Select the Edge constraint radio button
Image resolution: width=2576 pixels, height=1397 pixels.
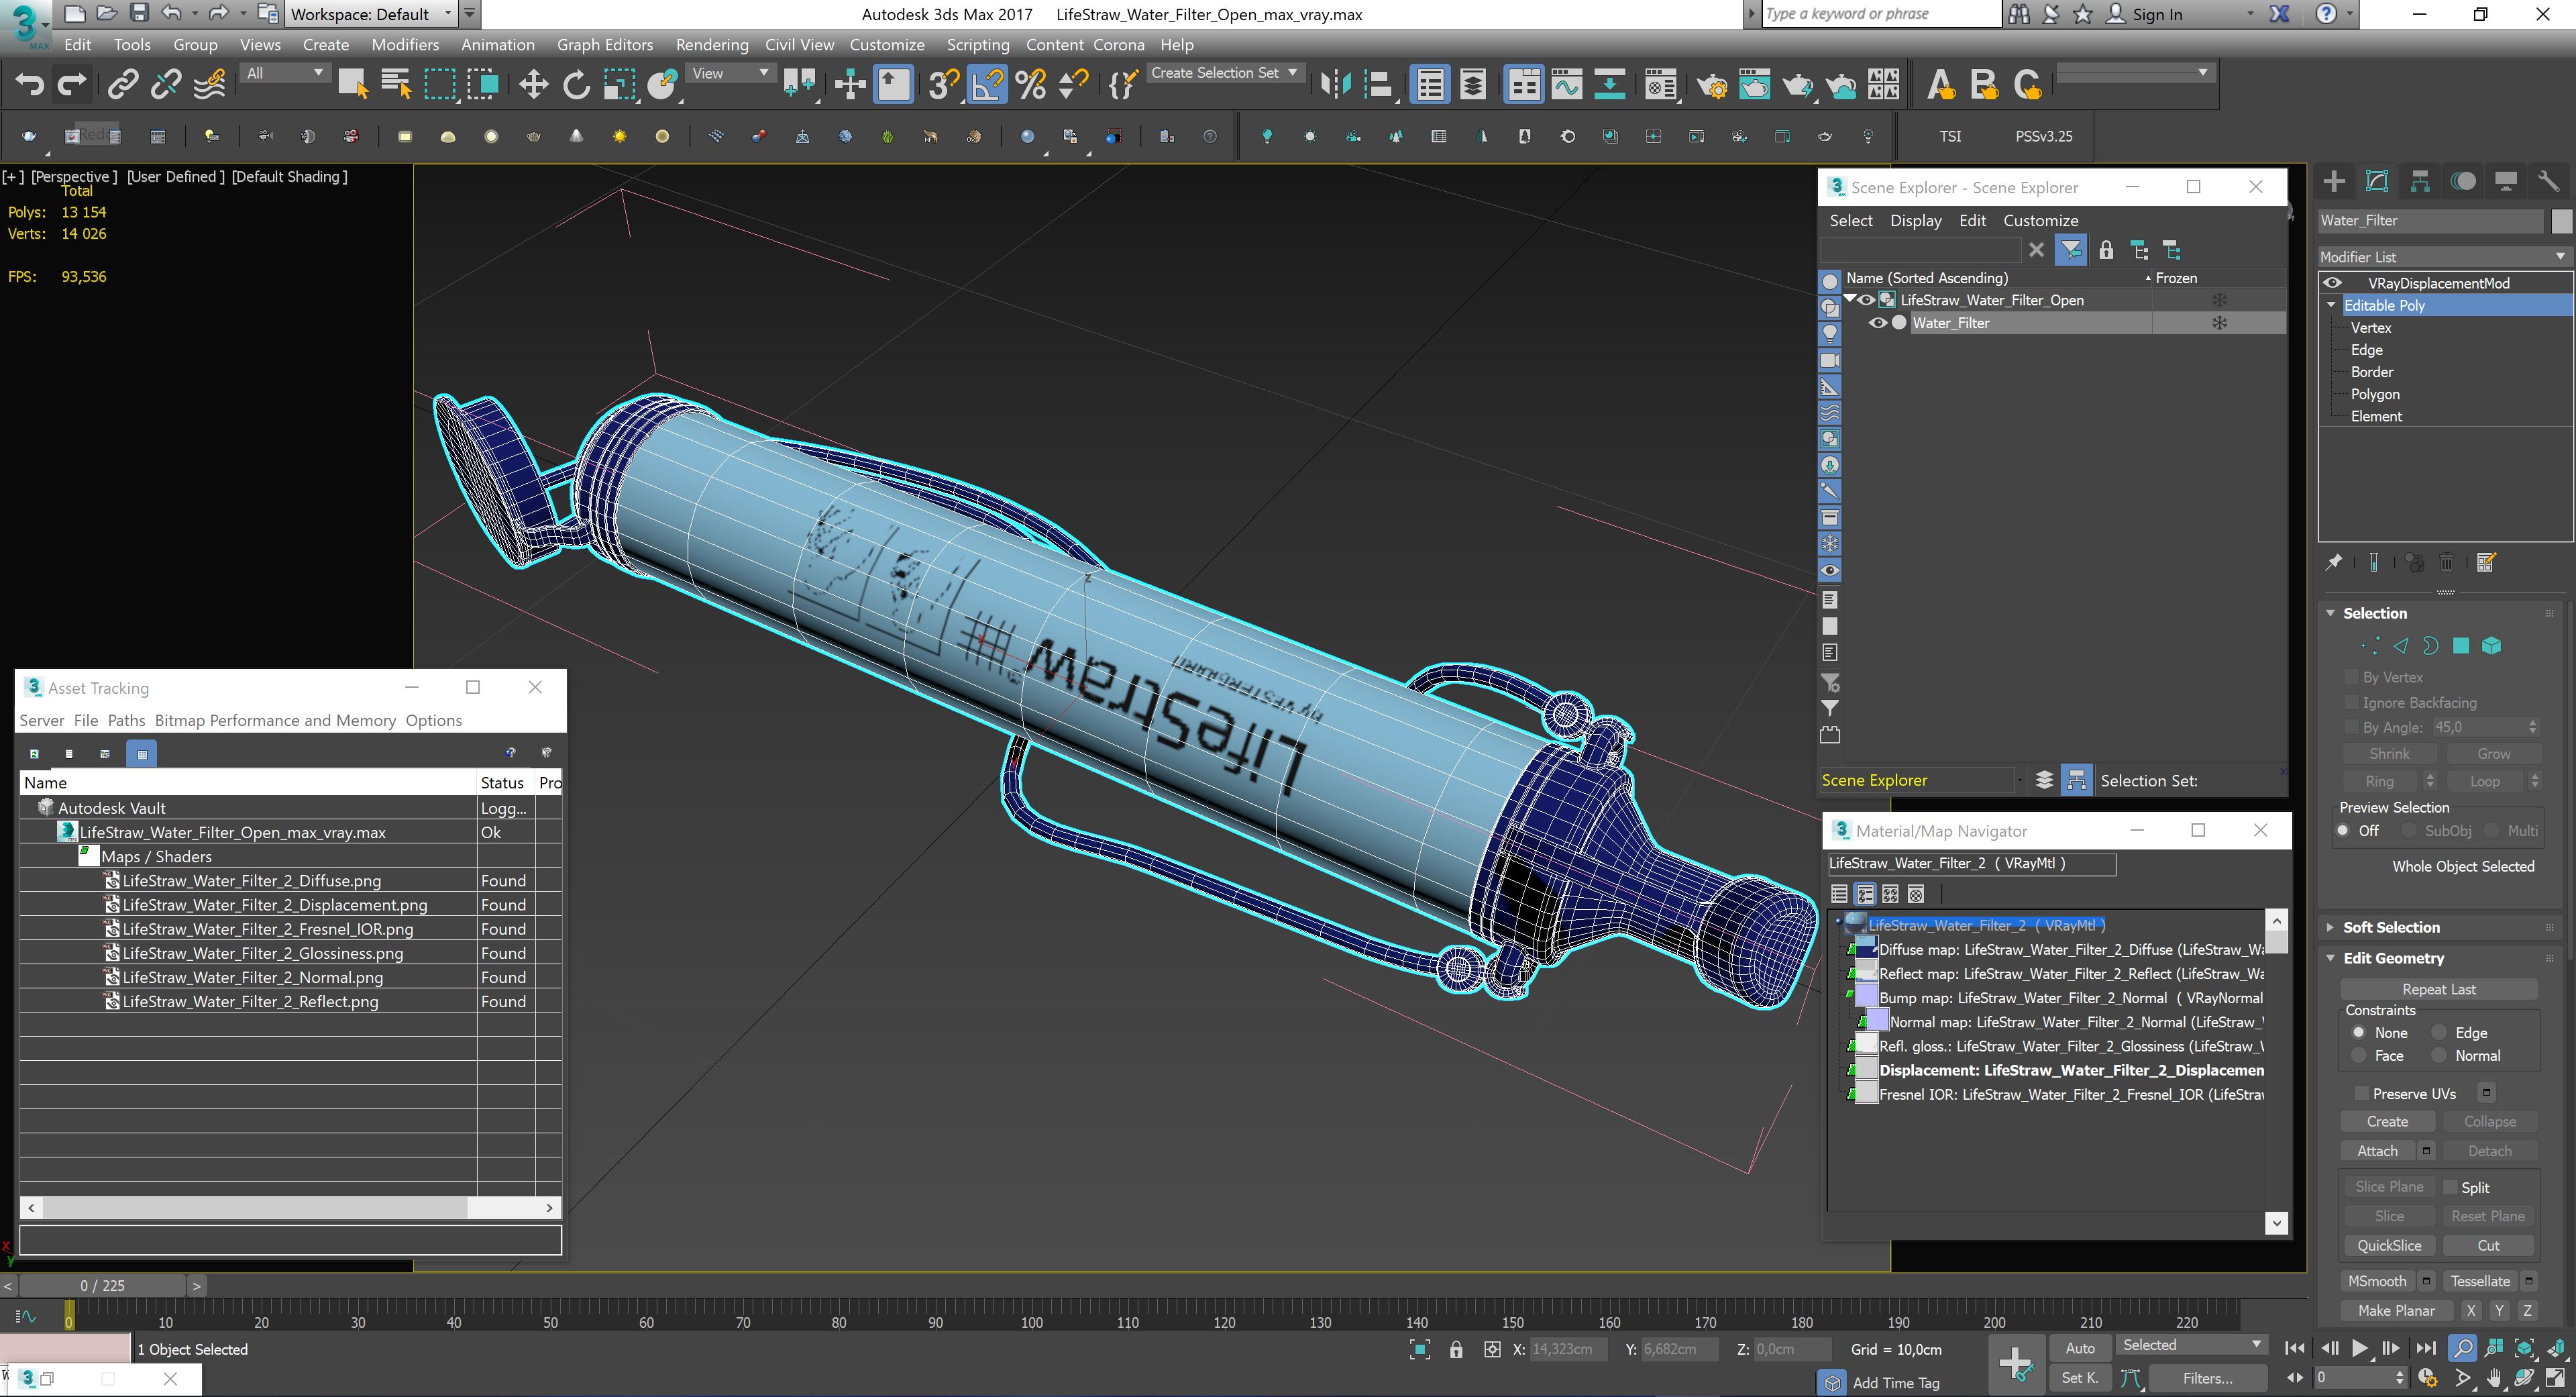point(2438,1032)
